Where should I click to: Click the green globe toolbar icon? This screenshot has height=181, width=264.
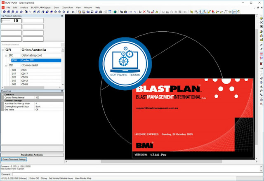pos(115,12)
